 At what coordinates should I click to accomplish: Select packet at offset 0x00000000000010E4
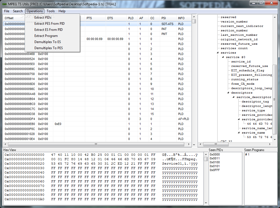coord(97,139)
